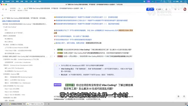This screenshot has width=188, height=106.
Task: Click 【专家级】 bullet about one-hour build
Action: 95,56
